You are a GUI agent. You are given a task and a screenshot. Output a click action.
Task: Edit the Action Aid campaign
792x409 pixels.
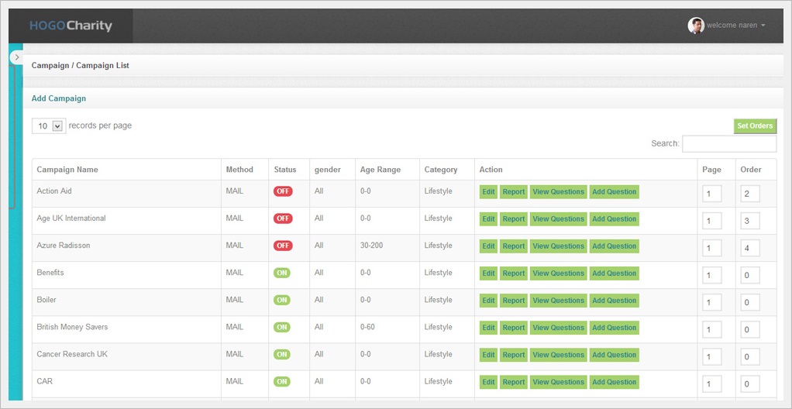488,192
